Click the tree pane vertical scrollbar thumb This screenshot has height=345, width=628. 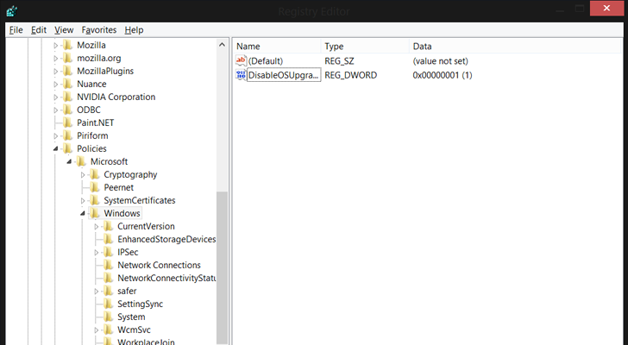pyautogui.click(x=222, y=267)
